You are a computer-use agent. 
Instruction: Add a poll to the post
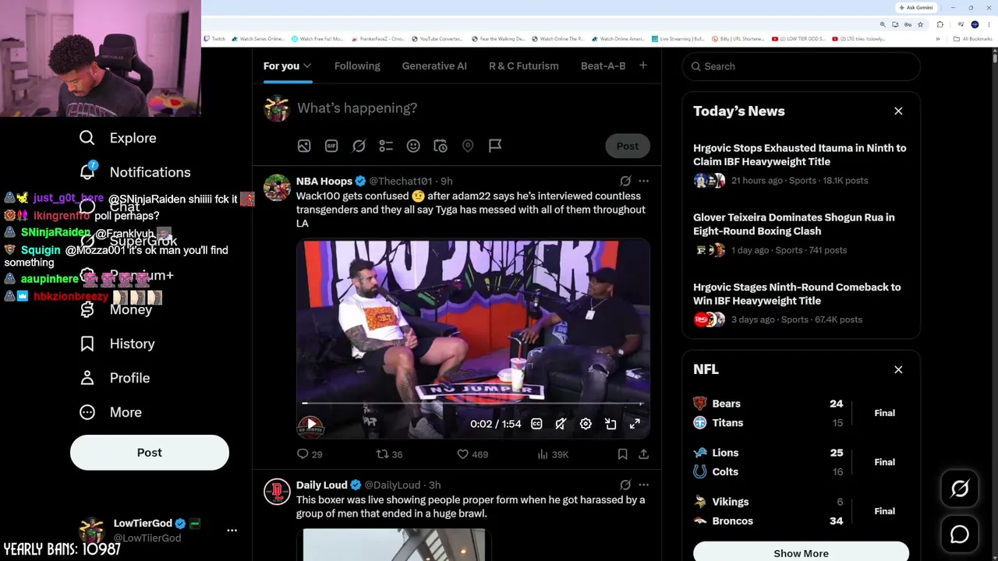[x=386, y=146]
